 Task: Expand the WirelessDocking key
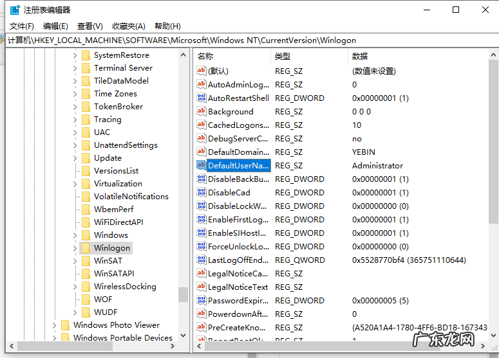(x=75, y=287)
